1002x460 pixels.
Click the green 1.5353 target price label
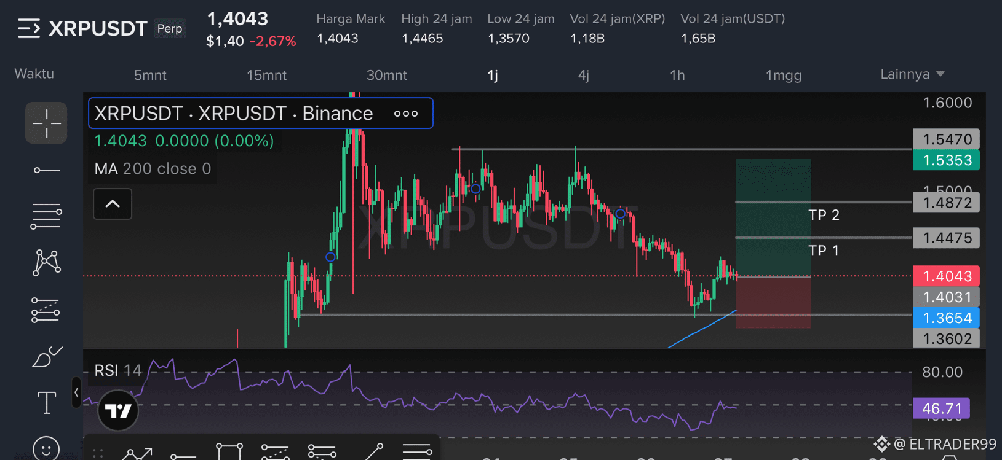coord(947,160)
